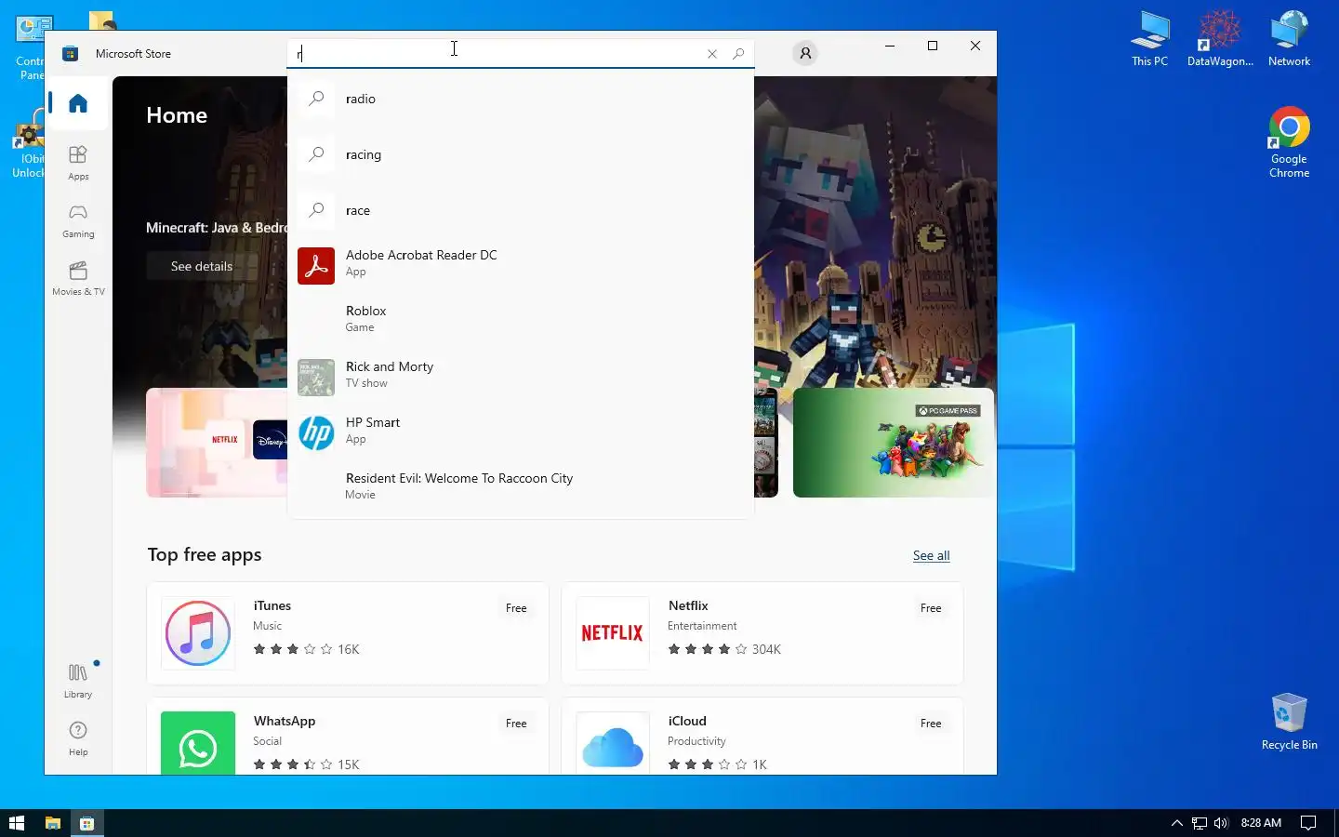Click the Rick and Morty thumbnail
The width and height of the screenshot is (1339, 837).
click(316, 378)
